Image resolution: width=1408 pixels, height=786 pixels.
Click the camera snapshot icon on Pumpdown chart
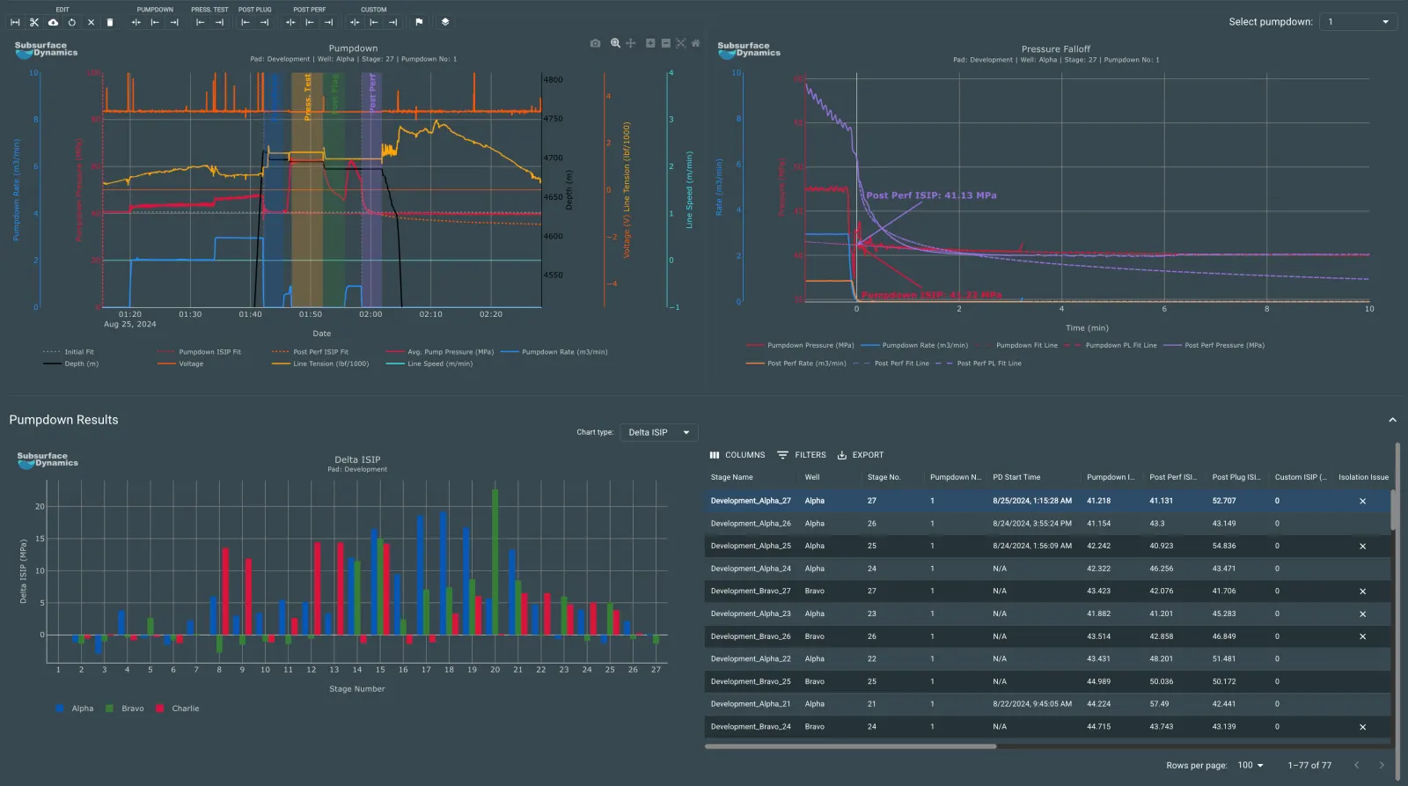pos(595,42)
